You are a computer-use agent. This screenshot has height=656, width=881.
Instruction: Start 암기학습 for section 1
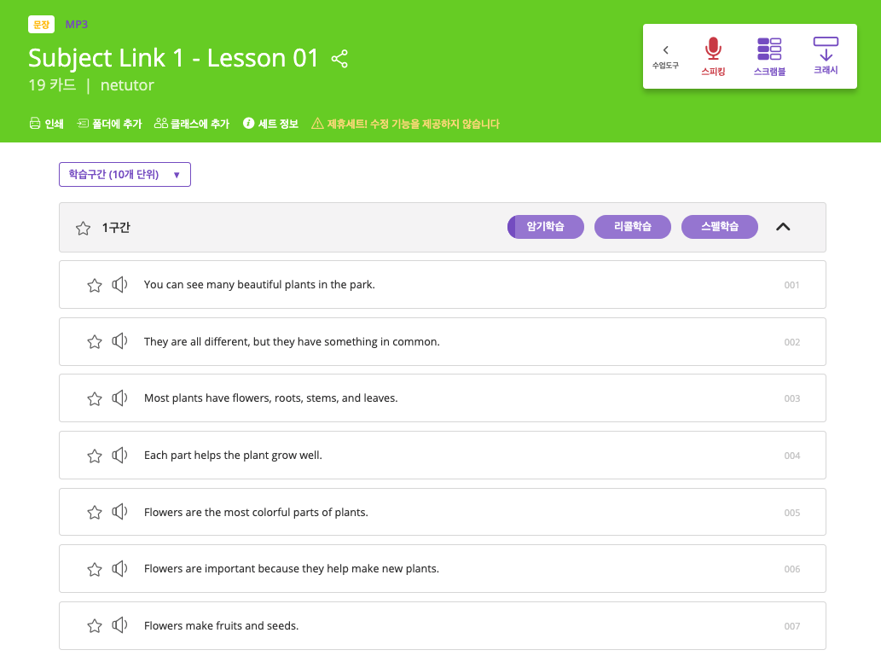point(546,227)
